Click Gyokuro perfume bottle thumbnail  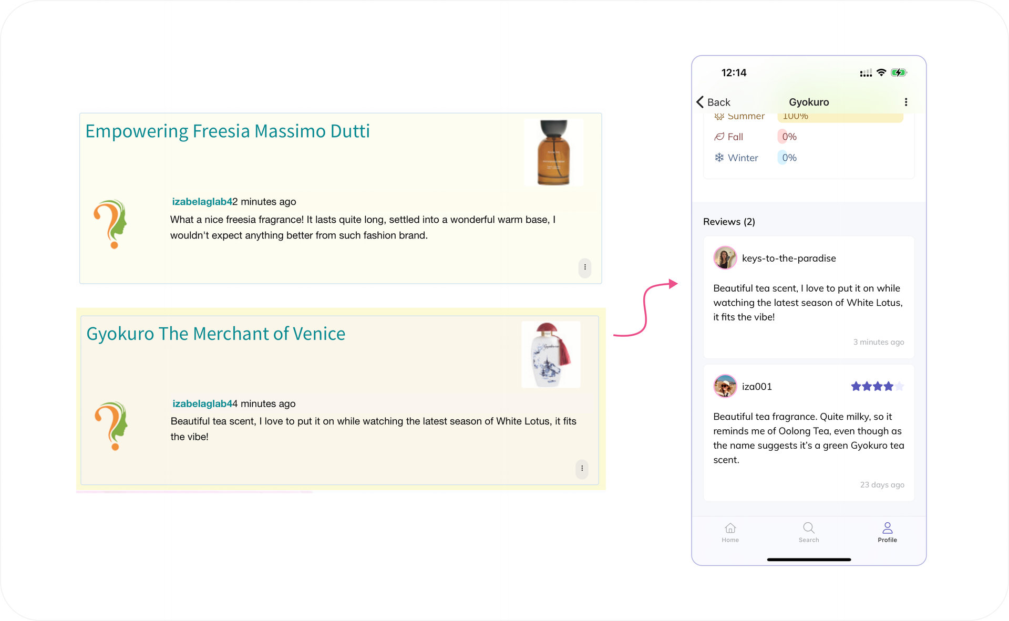[550, 355]
